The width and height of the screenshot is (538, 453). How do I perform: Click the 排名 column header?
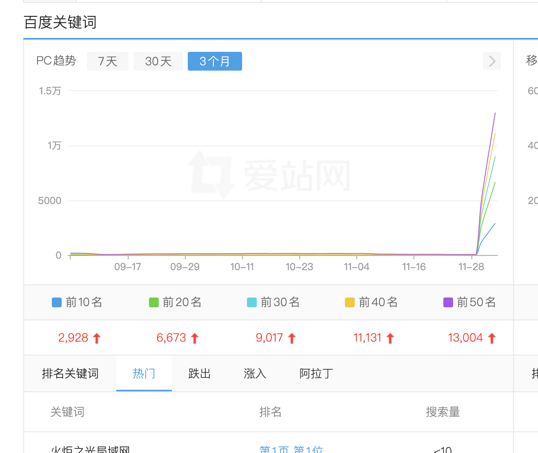click(x=271, y=412)
